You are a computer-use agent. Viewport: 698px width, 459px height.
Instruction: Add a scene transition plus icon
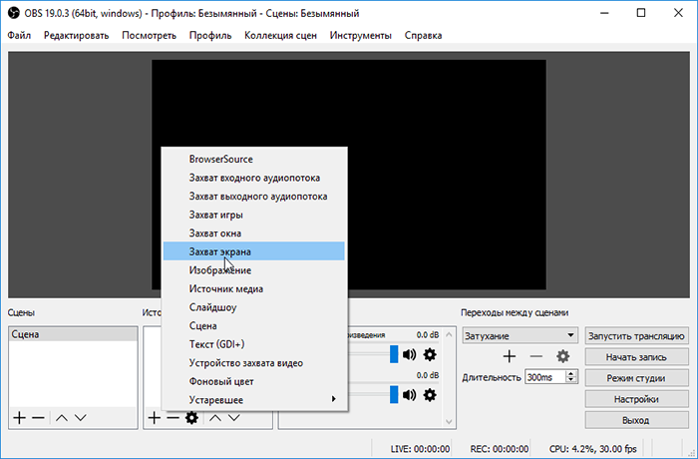[x=510, y=356]
